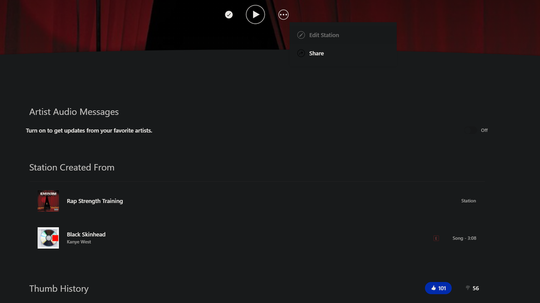Click the Station type label
The width and height of the screenshot is (540, 303).
pos(468,201)
